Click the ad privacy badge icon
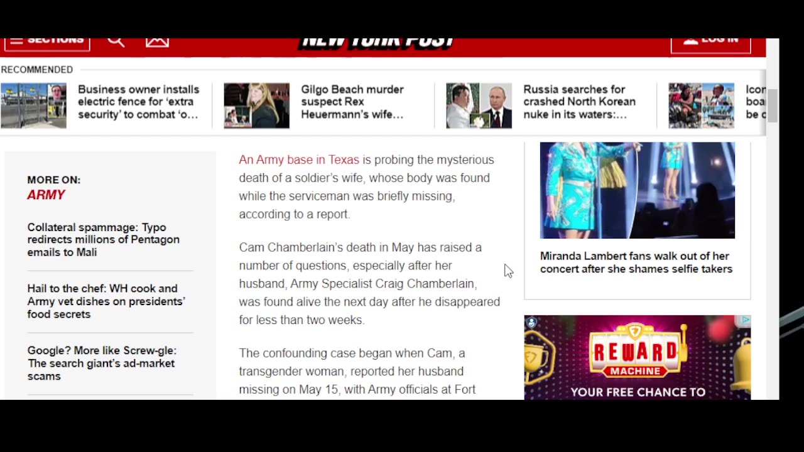804x452 pixels. pos(531,323)
